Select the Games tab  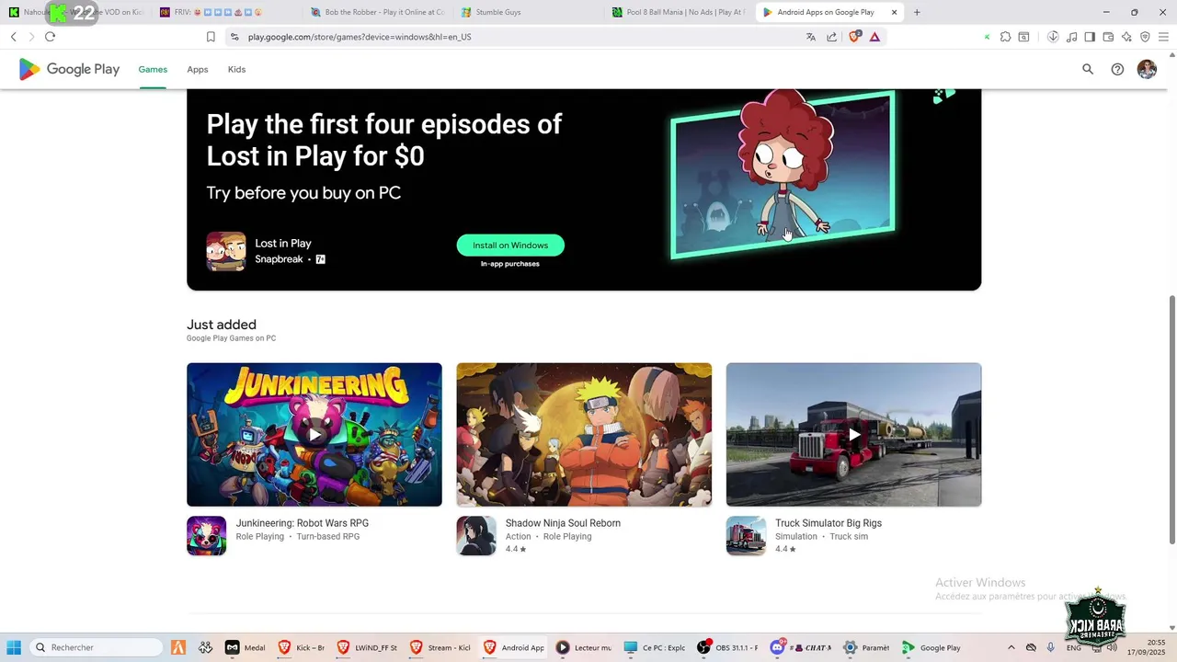(x=153, y=69)
